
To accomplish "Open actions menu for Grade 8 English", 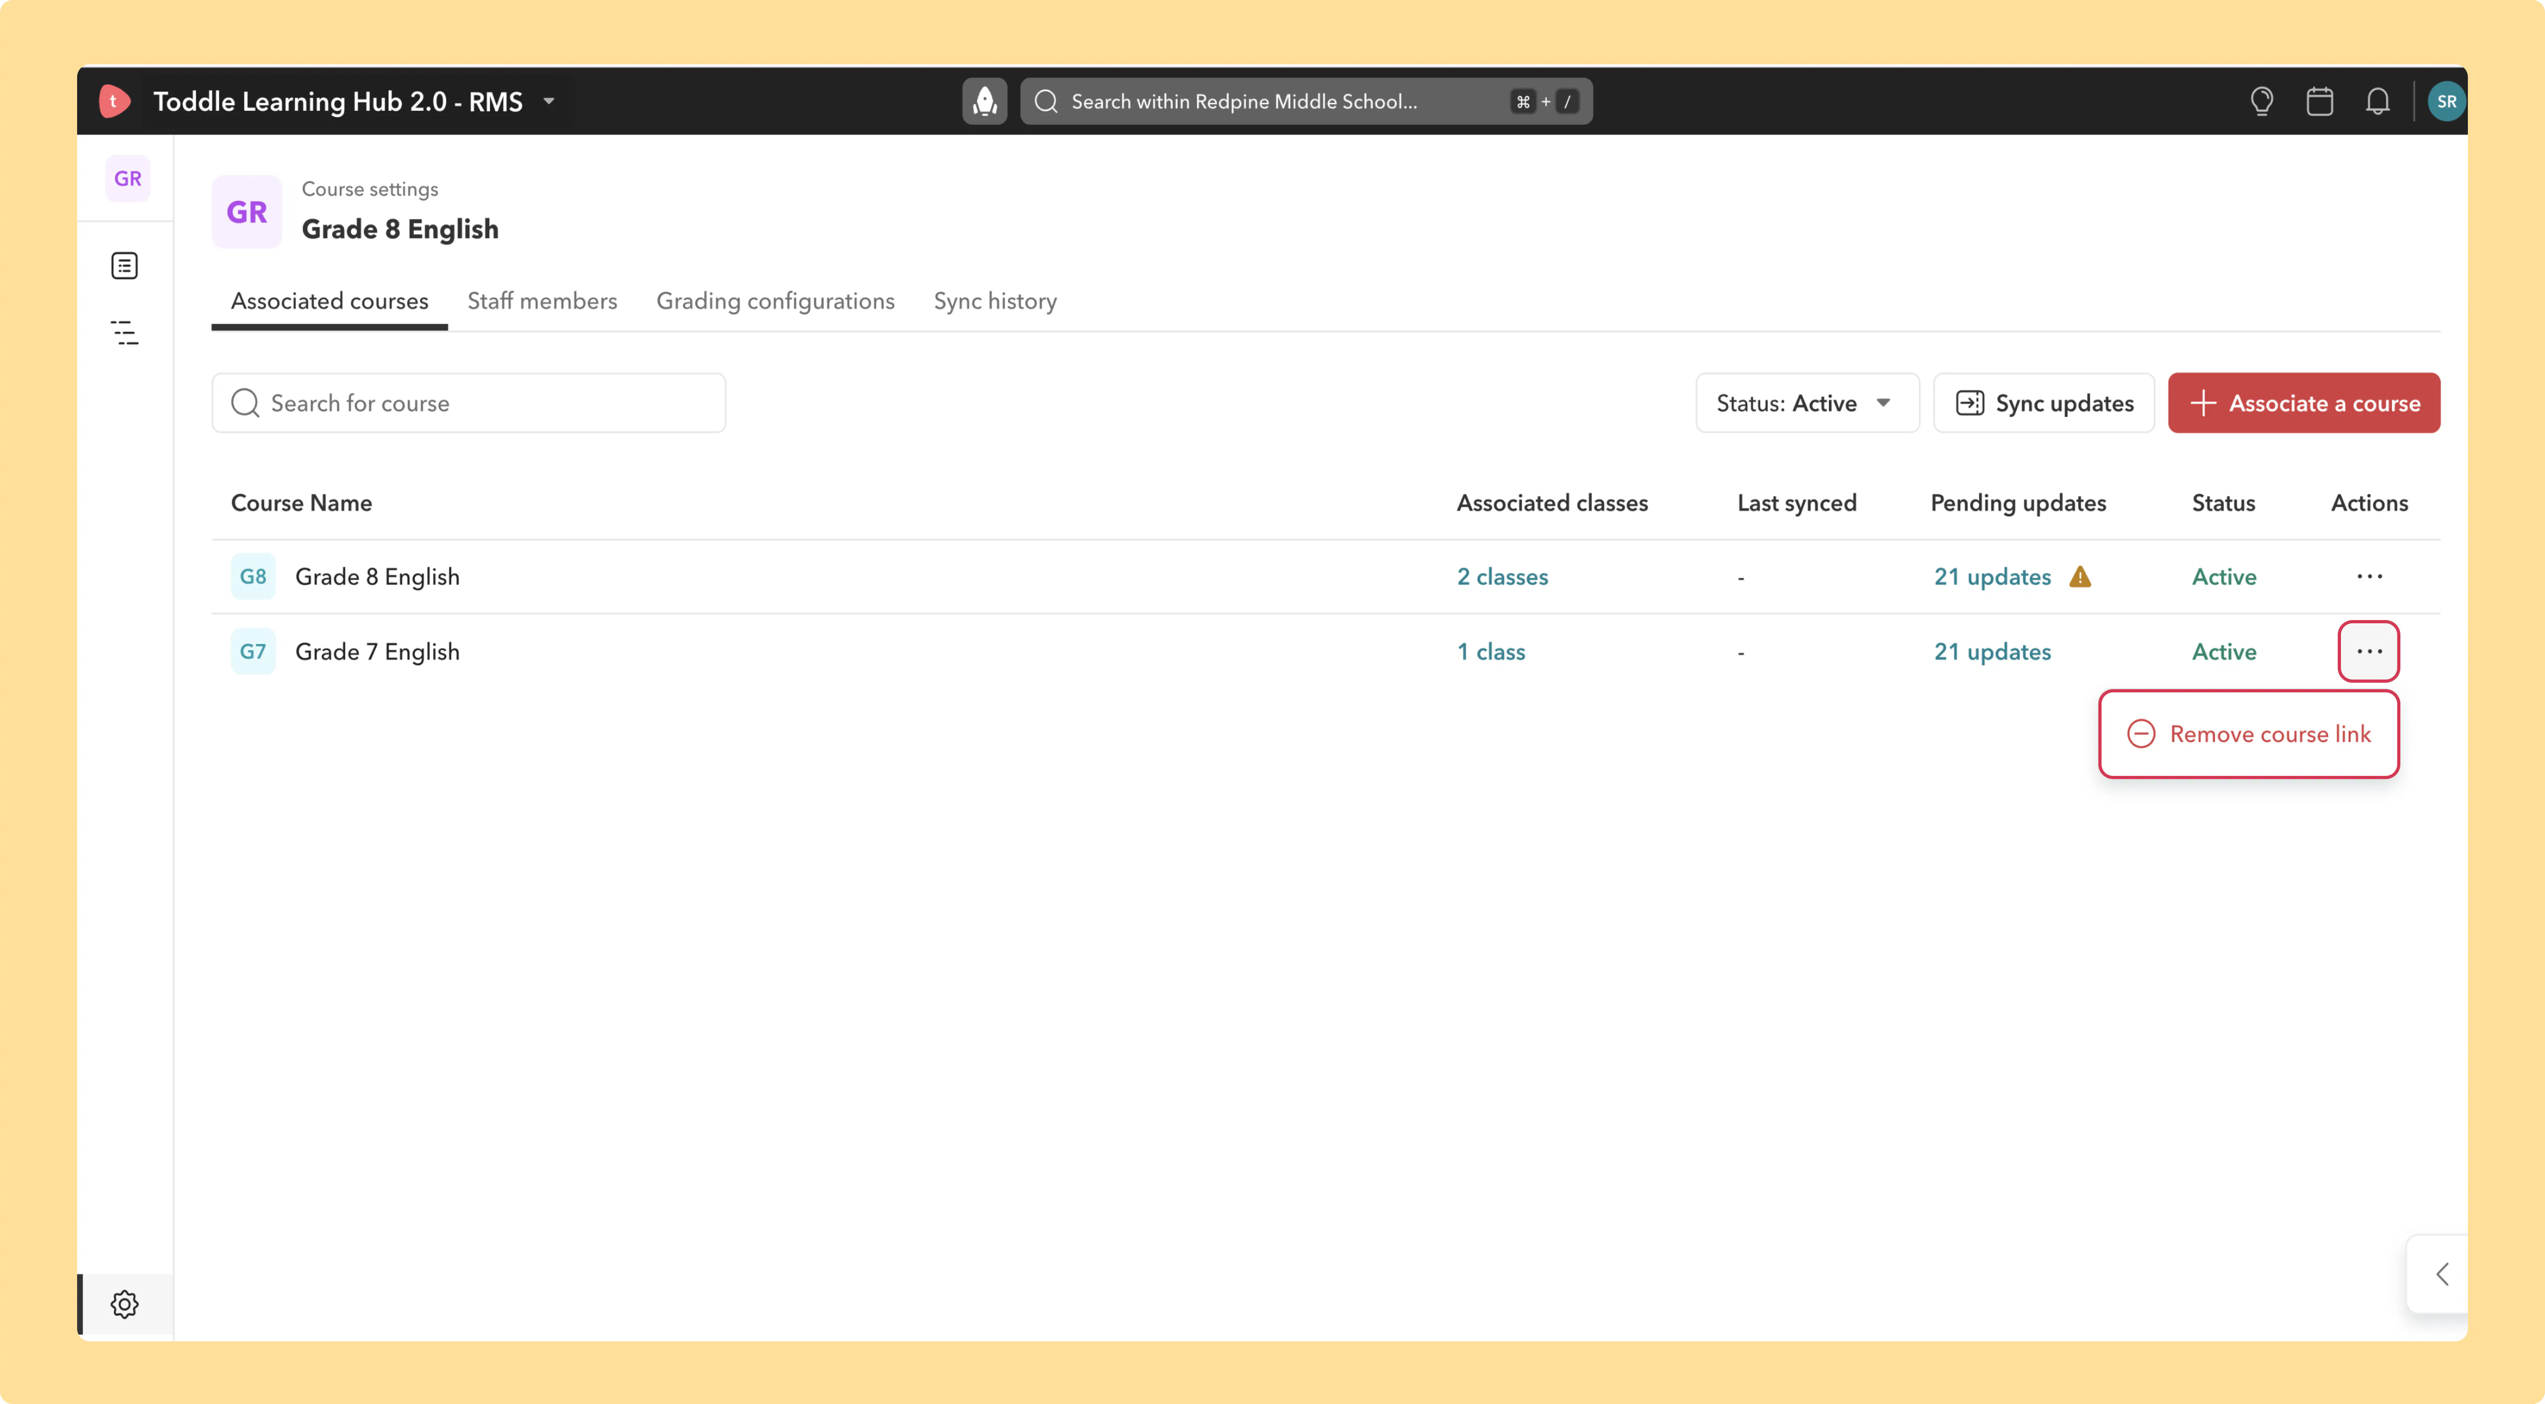I will [2369, 576].
